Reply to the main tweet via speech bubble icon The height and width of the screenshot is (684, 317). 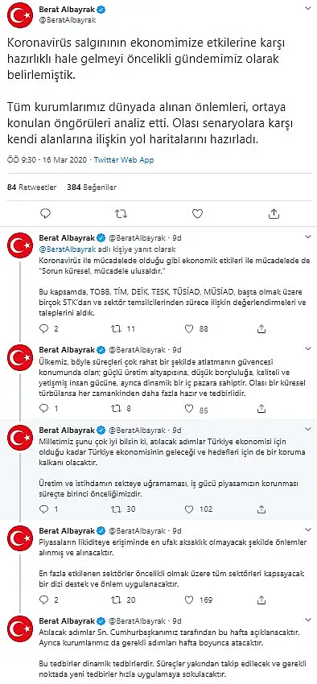pyautogui.click(x=46, y=213)
